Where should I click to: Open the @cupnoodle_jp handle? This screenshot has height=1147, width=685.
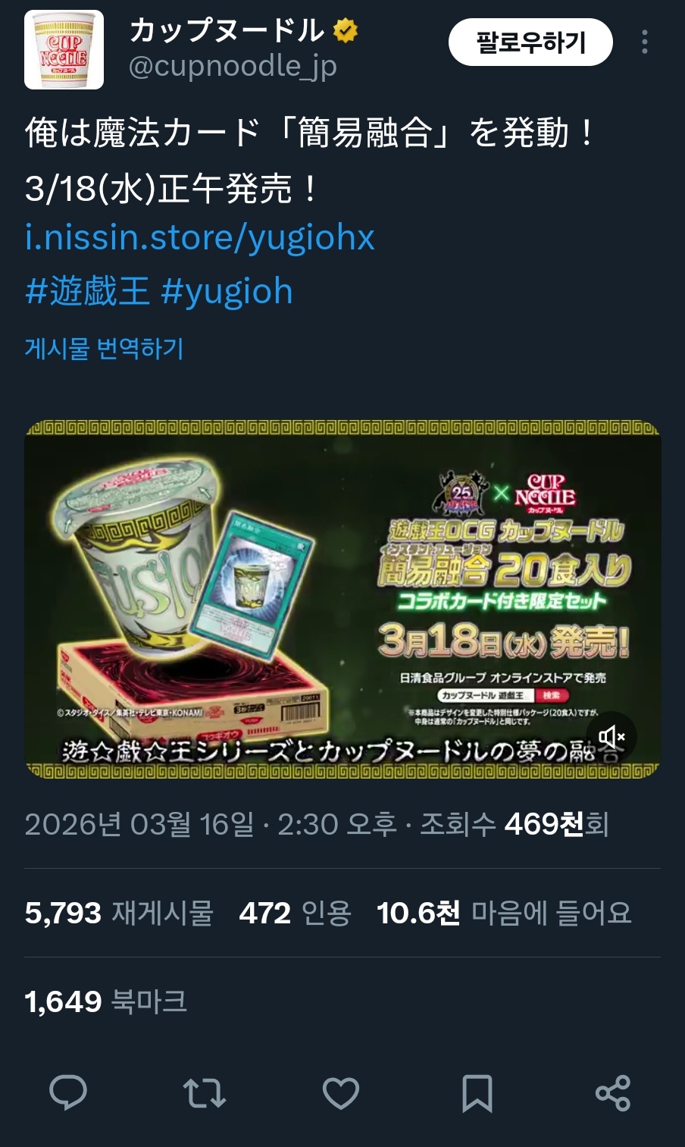click(x=233, y=67)
